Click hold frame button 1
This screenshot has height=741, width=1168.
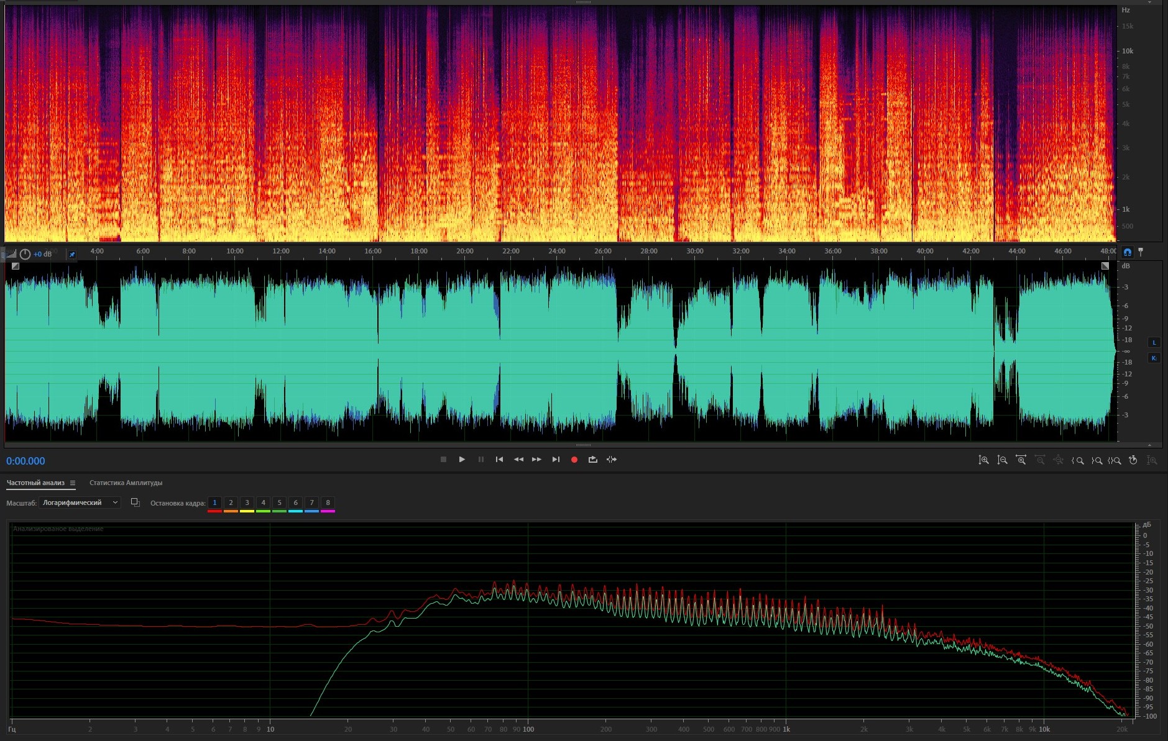[214, 502]
